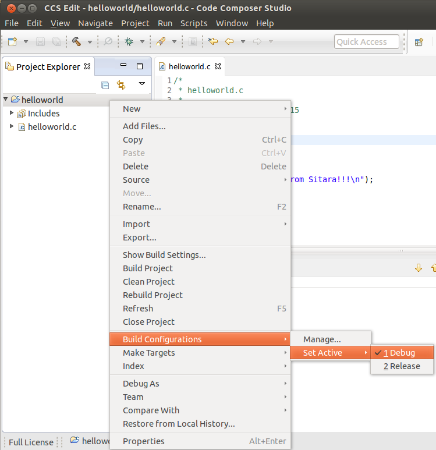
Task: Open the Debug dropdown arrow
Action: [x=142, y=41]
